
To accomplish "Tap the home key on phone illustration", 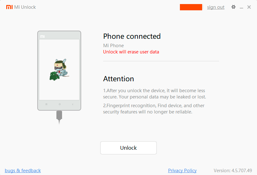I will pos(60,104).
